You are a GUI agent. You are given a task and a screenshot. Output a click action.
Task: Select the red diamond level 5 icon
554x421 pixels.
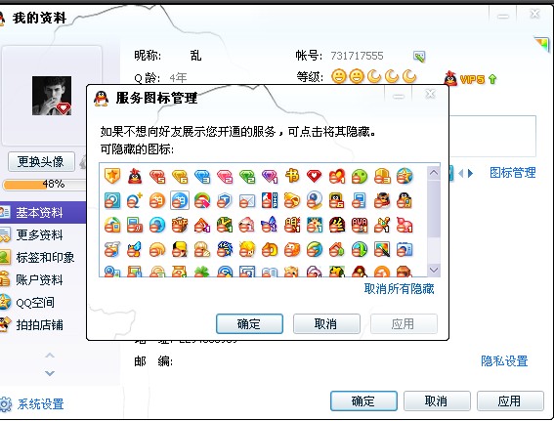[x=157, y=176]
